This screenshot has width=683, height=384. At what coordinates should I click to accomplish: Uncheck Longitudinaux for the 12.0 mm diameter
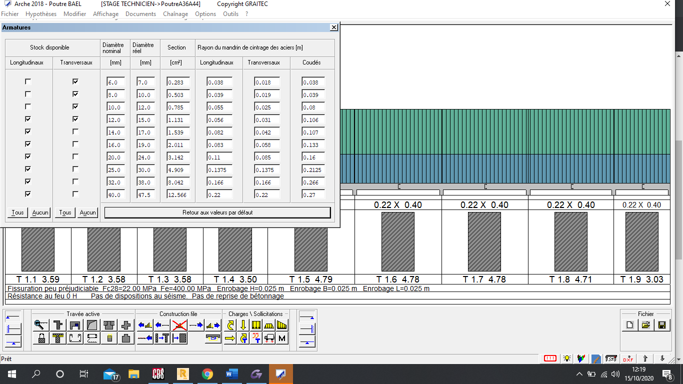coord(28,119)
